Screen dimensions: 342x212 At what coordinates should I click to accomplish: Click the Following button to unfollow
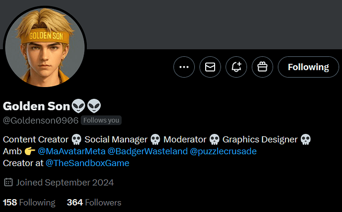click(308, 67)
